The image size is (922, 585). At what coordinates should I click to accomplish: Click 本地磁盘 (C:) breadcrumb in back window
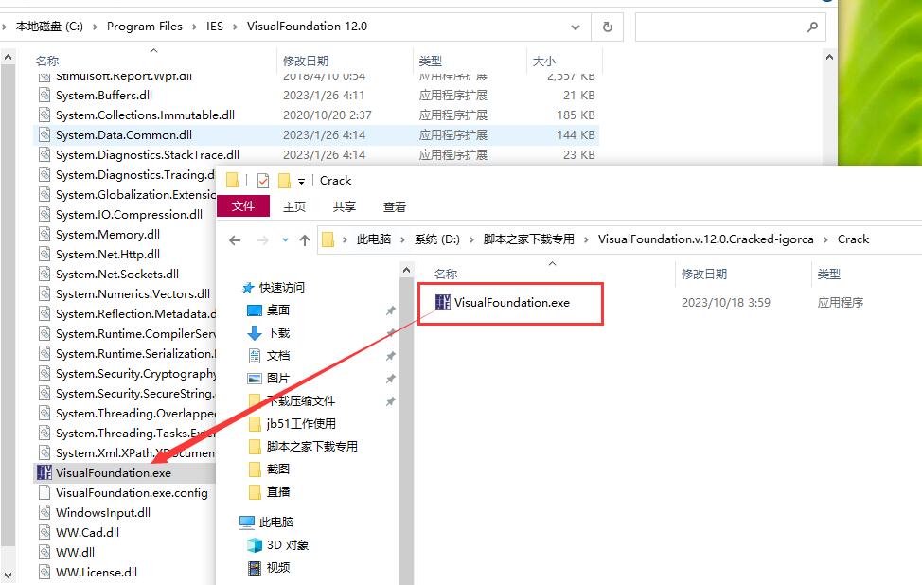(49, 27)
